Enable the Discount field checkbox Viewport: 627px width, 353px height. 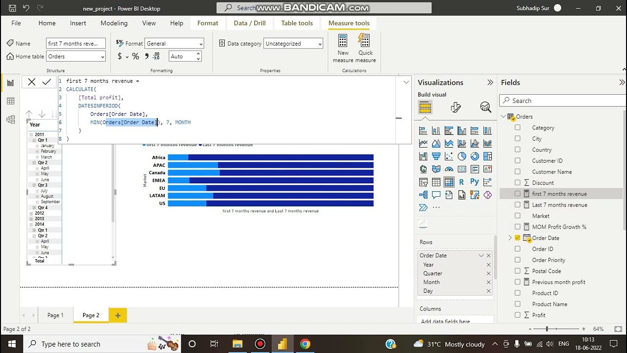tap(517, 183)
